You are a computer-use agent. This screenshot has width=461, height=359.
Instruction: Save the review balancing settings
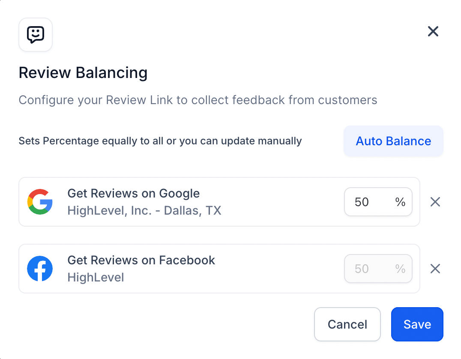[417, 324]
